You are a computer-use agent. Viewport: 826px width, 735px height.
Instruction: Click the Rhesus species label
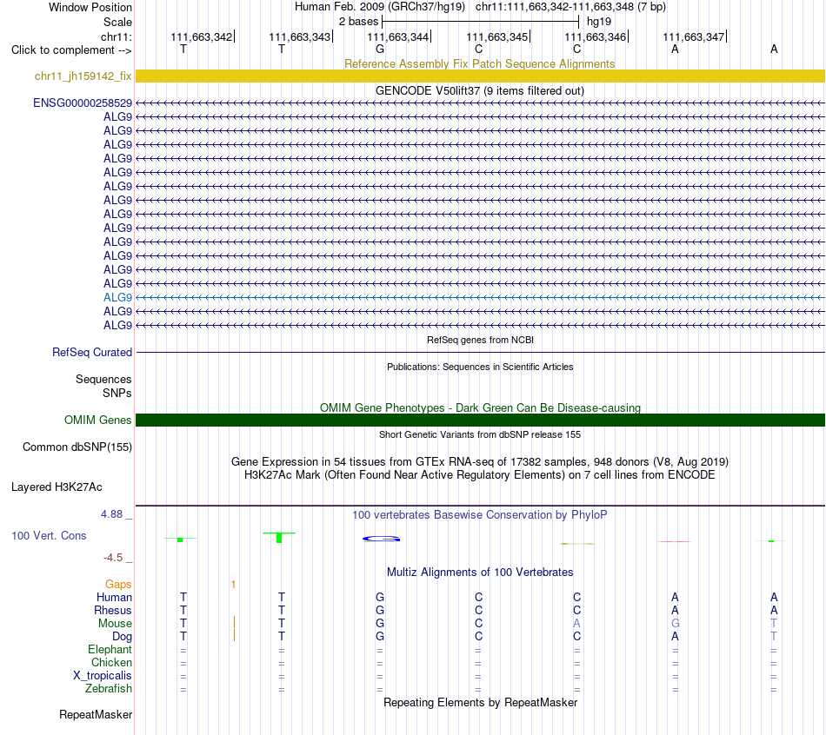(113, 611)
